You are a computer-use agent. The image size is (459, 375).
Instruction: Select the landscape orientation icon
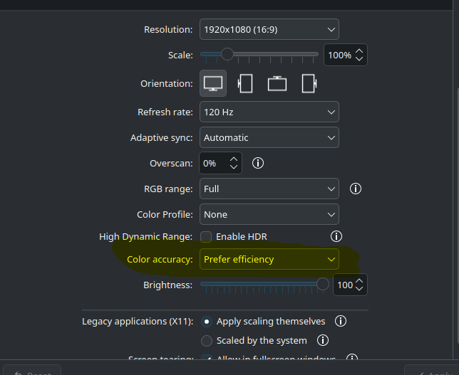pos(213,83)
